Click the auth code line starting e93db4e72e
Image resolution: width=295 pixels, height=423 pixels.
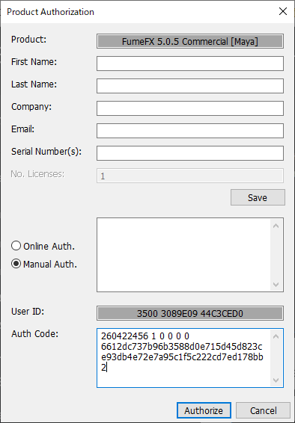(x=182, y=357)
